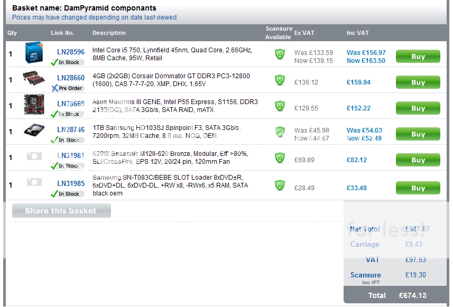Click Scansure shield icon for Corsair Dominator RAM
453x307 pixels.
pyautogui.click(x=280, y=80)
